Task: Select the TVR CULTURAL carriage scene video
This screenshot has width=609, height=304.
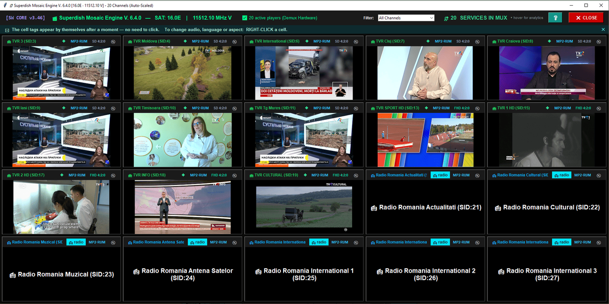Action: point(304,207)
